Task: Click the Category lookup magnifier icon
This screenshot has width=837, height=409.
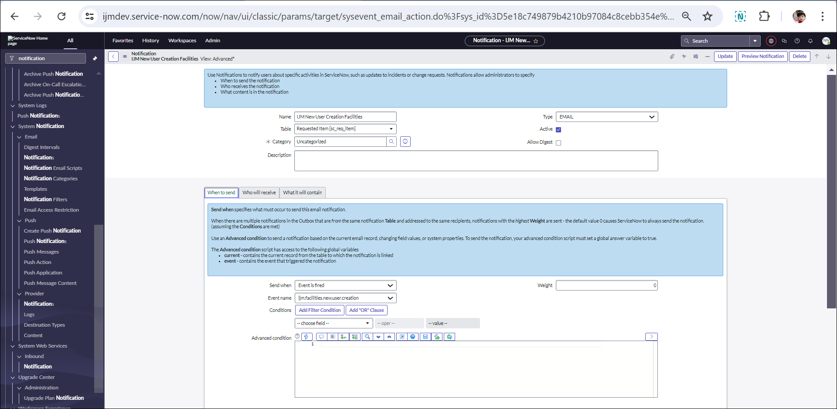Action: pyautogui.click(x=391, y=142)
